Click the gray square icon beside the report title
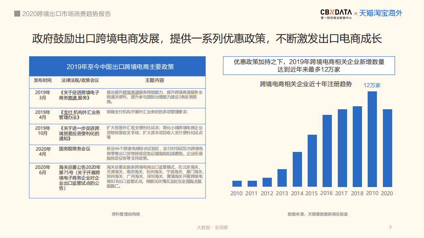Screen dimensions: 424x238 click(16, 14)
